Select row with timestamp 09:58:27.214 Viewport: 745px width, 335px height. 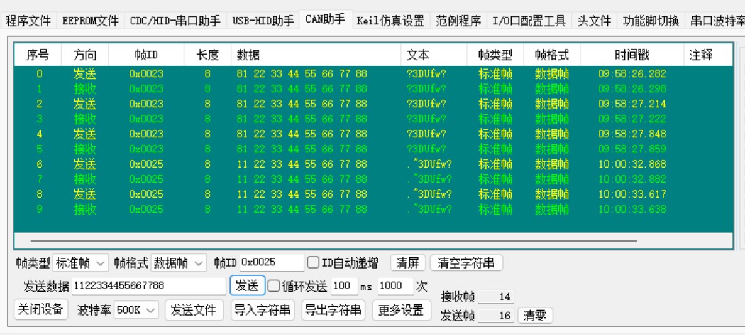click(x=374, y=104)
